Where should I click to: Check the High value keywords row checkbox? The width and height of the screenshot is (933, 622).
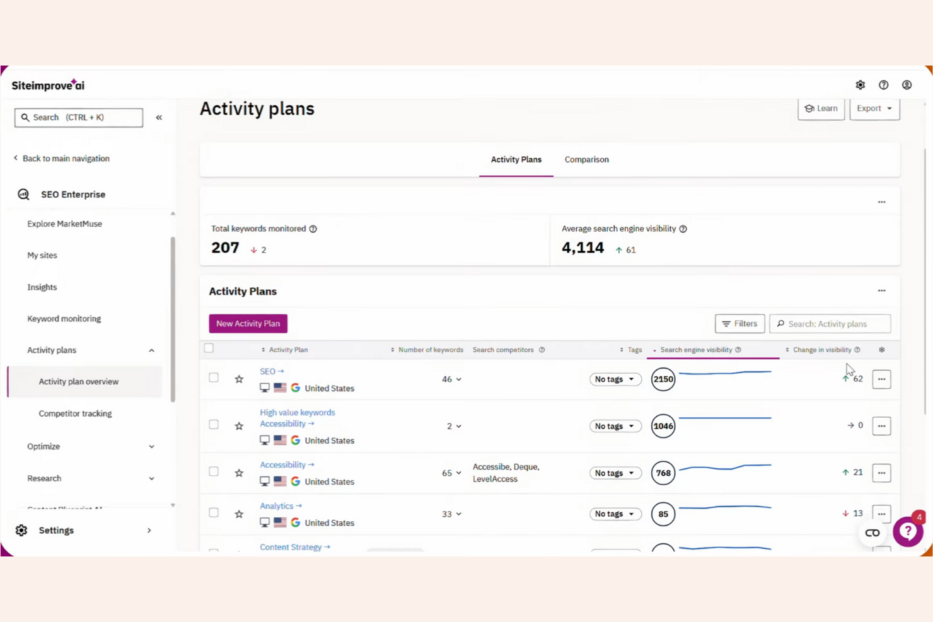coord(214,424)
